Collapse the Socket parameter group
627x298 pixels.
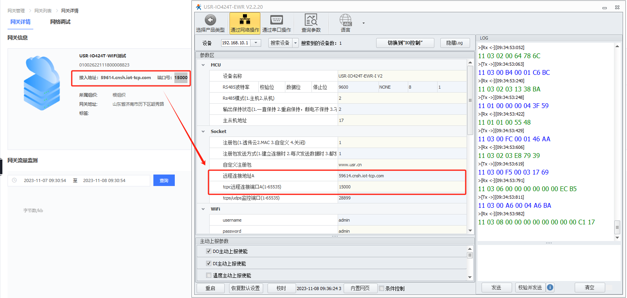(203, 131)
